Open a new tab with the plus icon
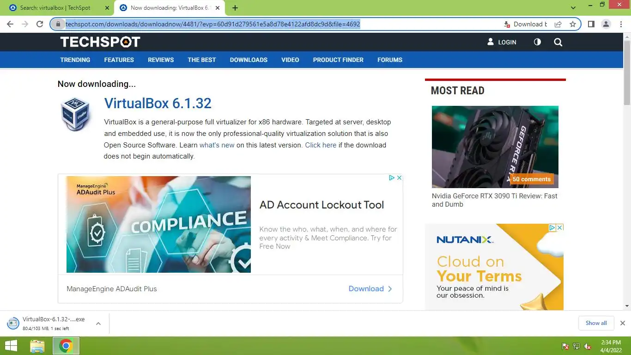 [x=235, y=8]
